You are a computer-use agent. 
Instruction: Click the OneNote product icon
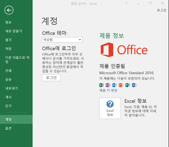click(x=108, y=85)
